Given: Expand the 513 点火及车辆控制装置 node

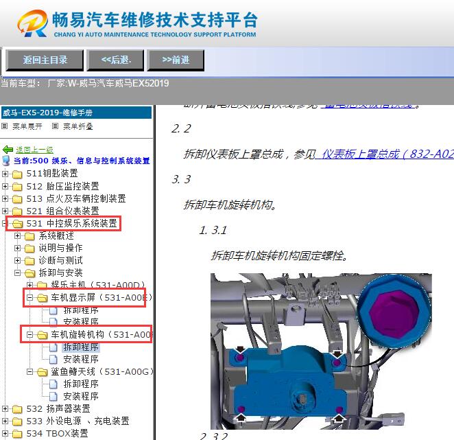Looking at the screenshot, I should 5,199.
